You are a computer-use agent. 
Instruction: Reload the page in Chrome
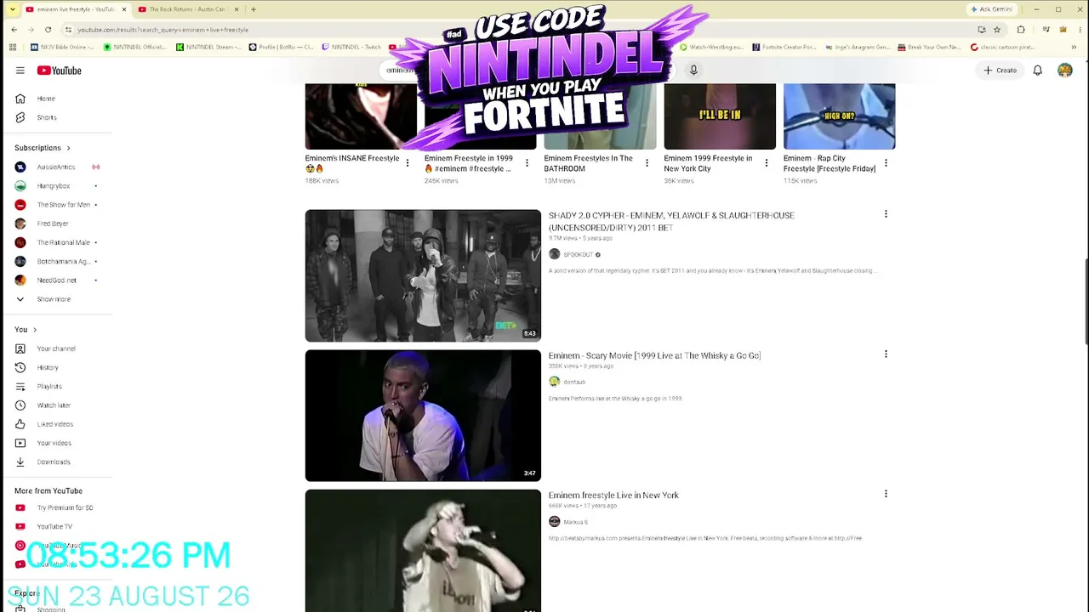48,30
